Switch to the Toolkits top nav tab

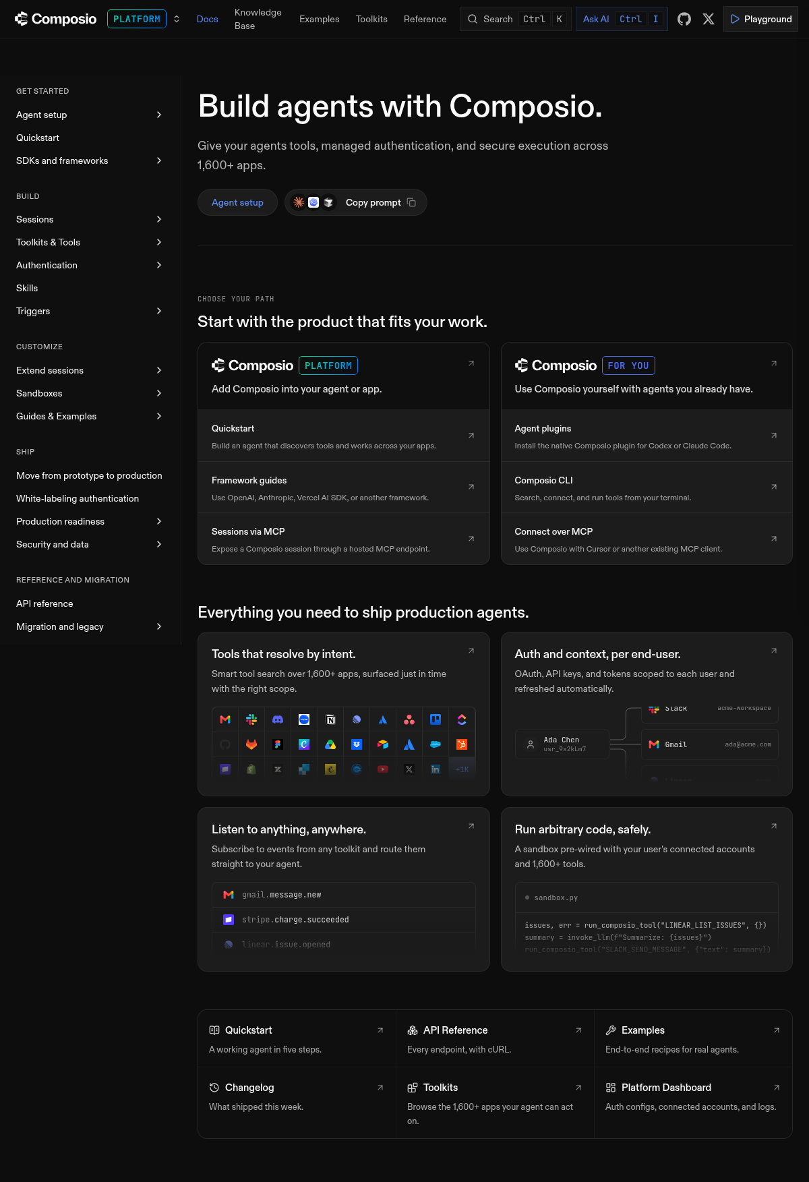(x=371, y=19)
